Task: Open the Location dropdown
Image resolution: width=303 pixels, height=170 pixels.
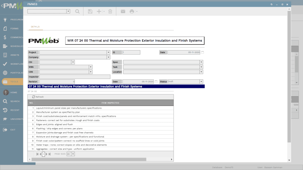Action: pyautogui.click(x=201, y=72)
